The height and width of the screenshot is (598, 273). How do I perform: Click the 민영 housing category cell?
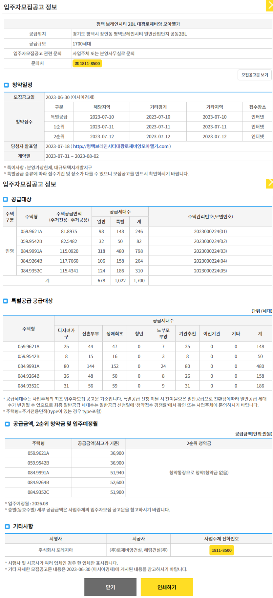[10, 251]
